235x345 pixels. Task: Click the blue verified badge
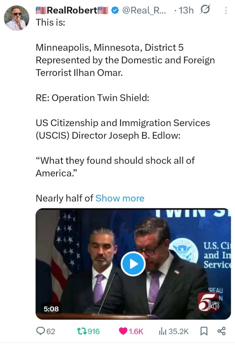click(x=115, y=10)
